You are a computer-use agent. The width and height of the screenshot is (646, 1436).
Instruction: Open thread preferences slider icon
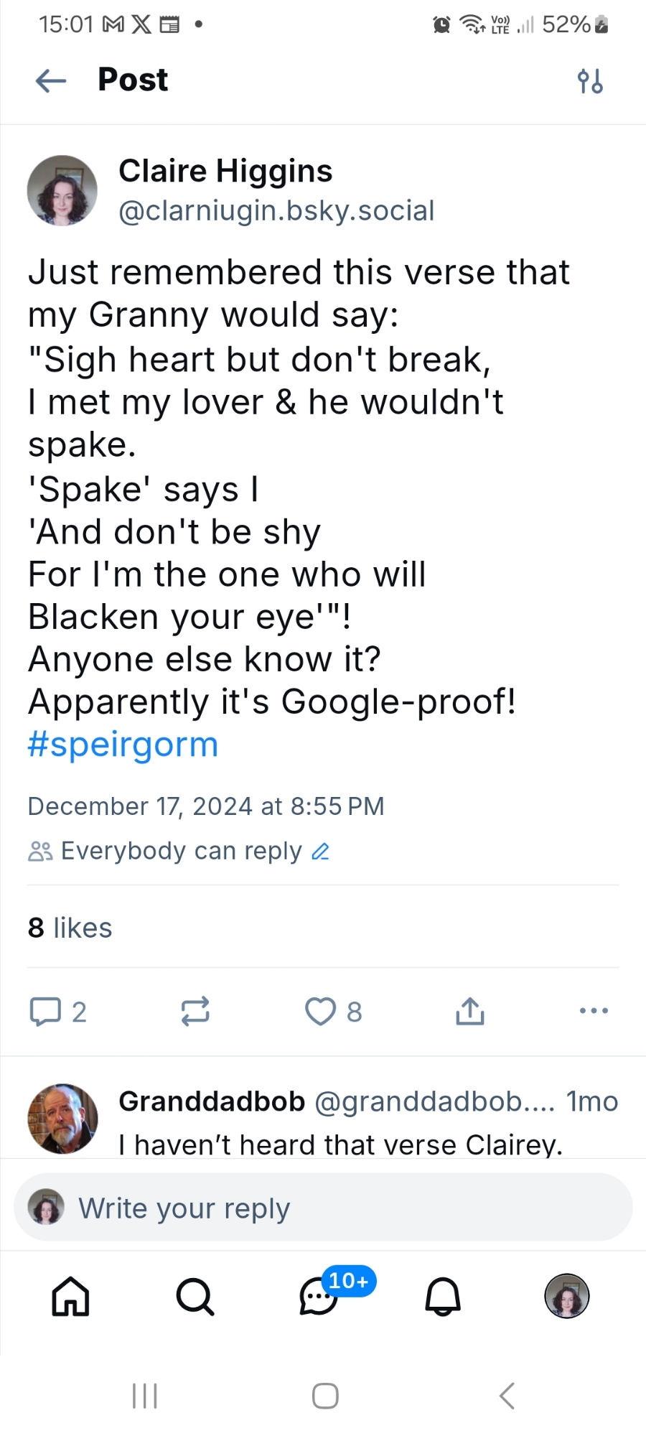590,81
